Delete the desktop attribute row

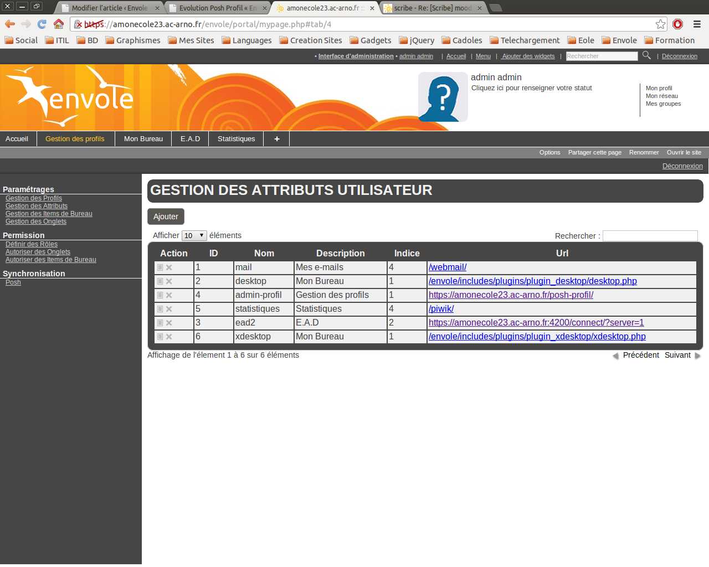[x=169, y=281]
